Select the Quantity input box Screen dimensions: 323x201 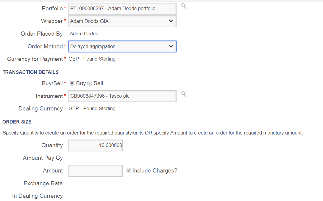click(96, 145)
